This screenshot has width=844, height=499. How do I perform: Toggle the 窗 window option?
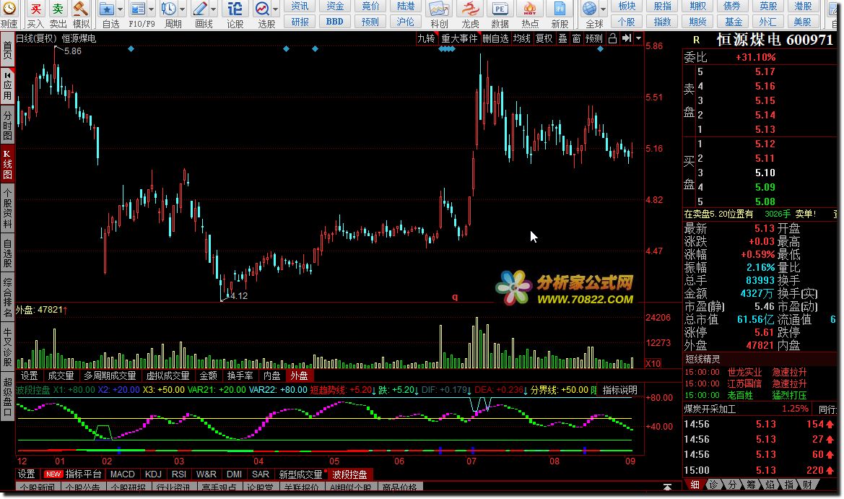[576, 38]
